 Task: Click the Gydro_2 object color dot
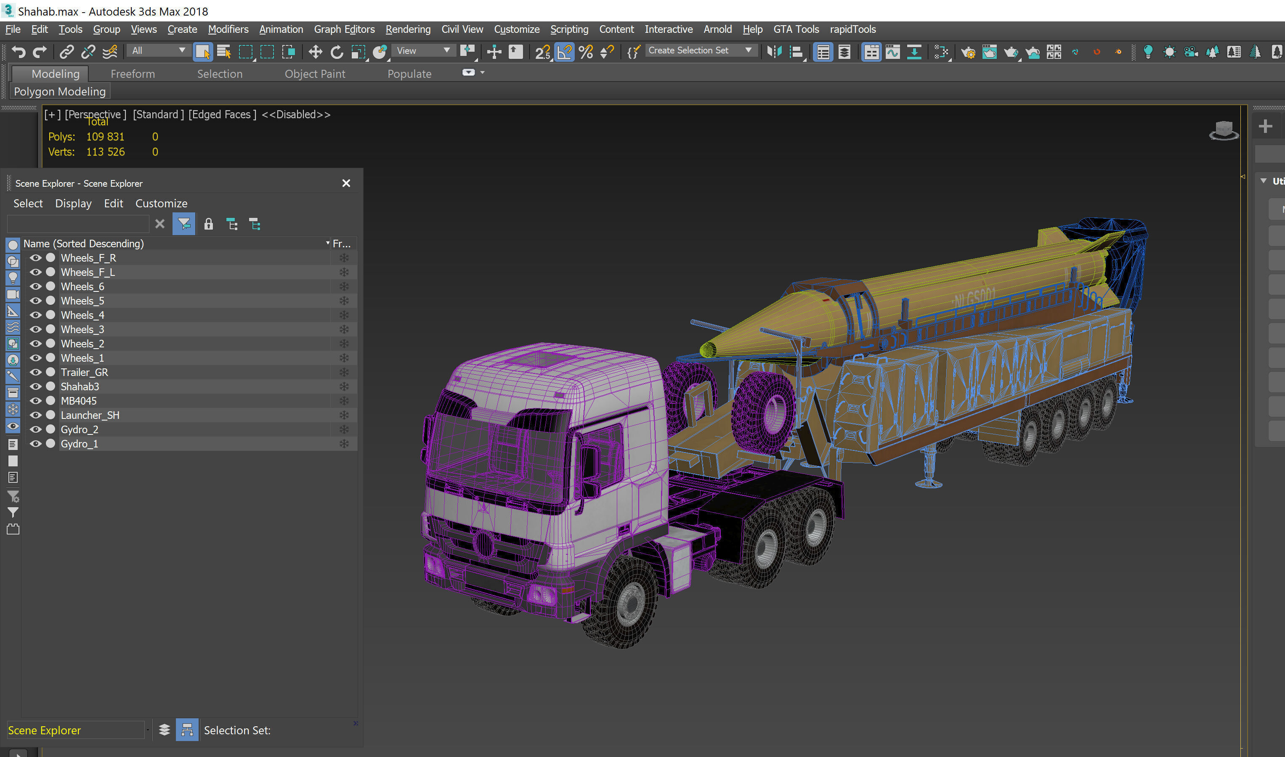50,429
